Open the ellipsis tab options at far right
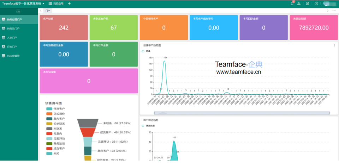Viewport: 339px width, 163px height. coord(334,11)
